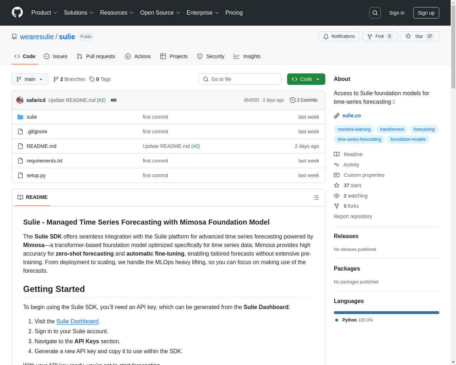This screenshot has height=365, width=456.
Task: Click the sulie folder icon
Action: (20, 117)
